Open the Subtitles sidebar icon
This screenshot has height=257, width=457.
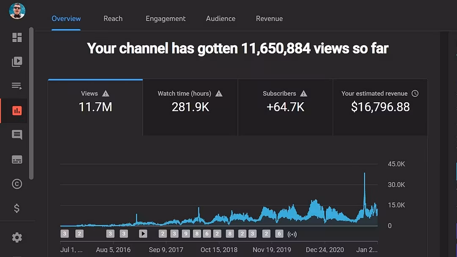point(17,160)
